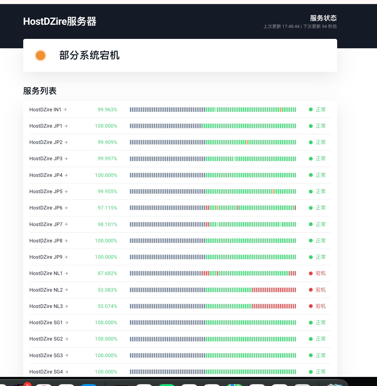Click the arrow icon beside HostDZire JP8
Screen dimensions: 377x386
tap(66, 241)
